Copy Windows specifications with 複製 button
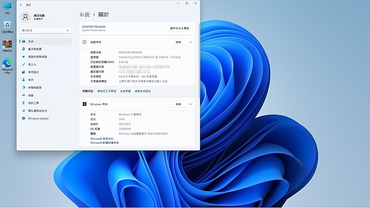The width and height of the screenshot is (370, 208). 178,104
